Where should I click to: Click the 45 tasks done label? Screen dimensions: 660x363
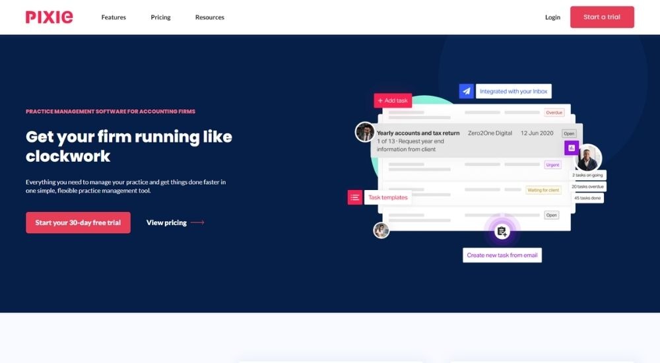[587, 198]
